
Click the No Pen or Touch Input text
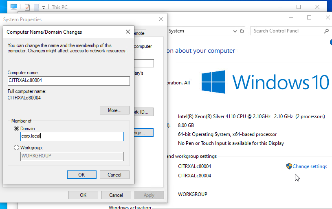click(x=231, y=143)
